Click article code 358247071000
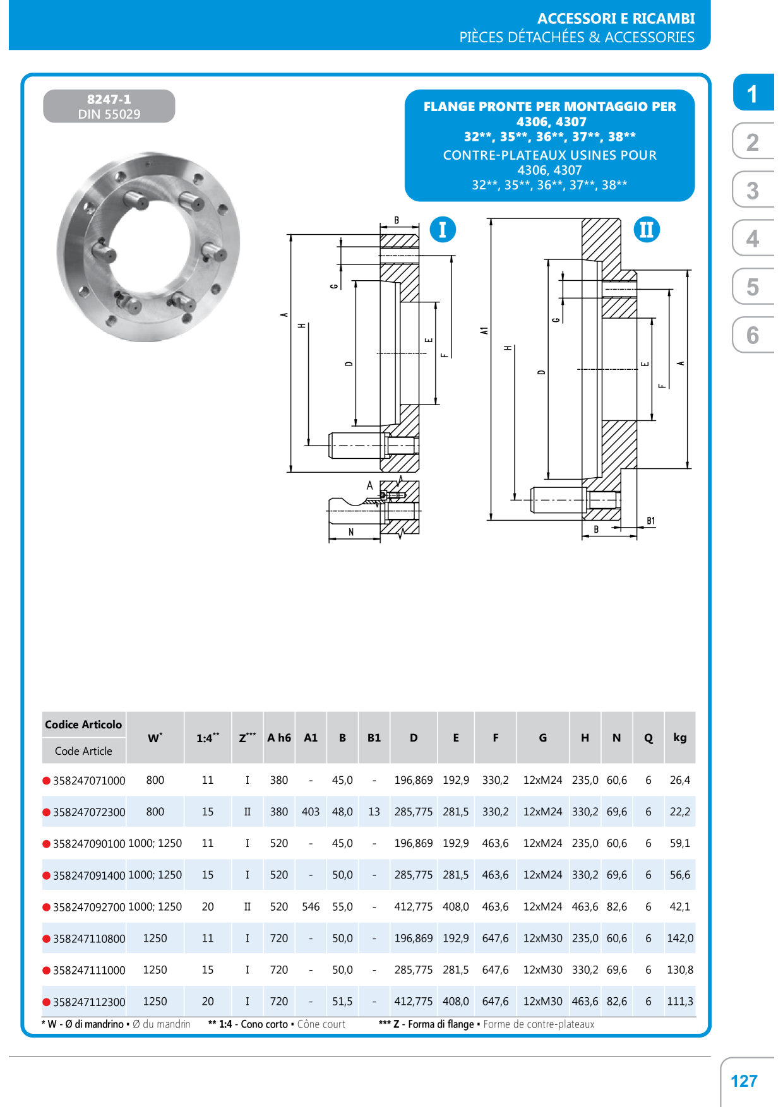This screenshot has height=1107, width=783. pyautogui.click(x=89, y=781)
